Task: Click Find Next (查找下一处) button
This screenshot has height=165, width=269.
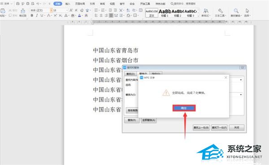Action: (219, 127)
